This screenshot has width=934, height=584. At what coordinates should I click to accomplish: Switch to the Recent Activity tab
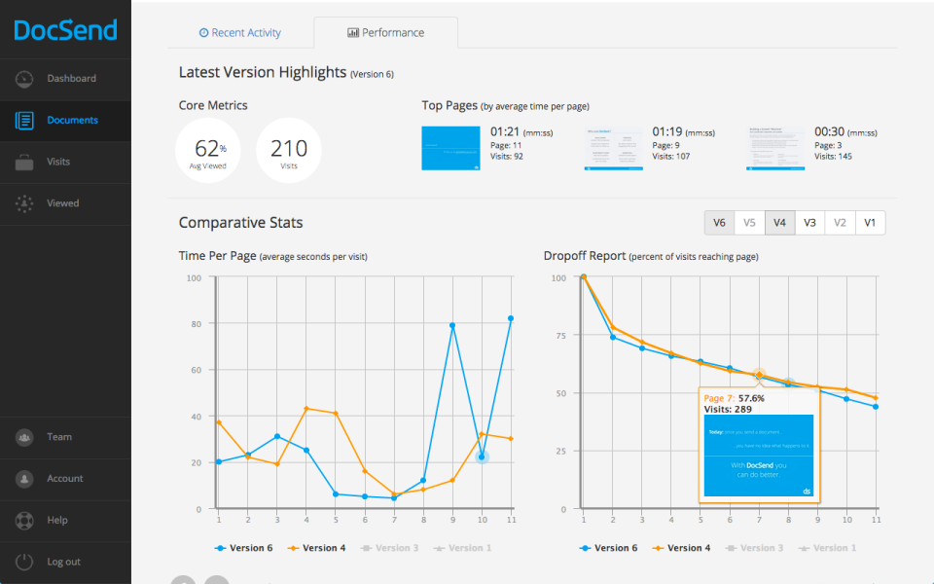coord(240,33)
